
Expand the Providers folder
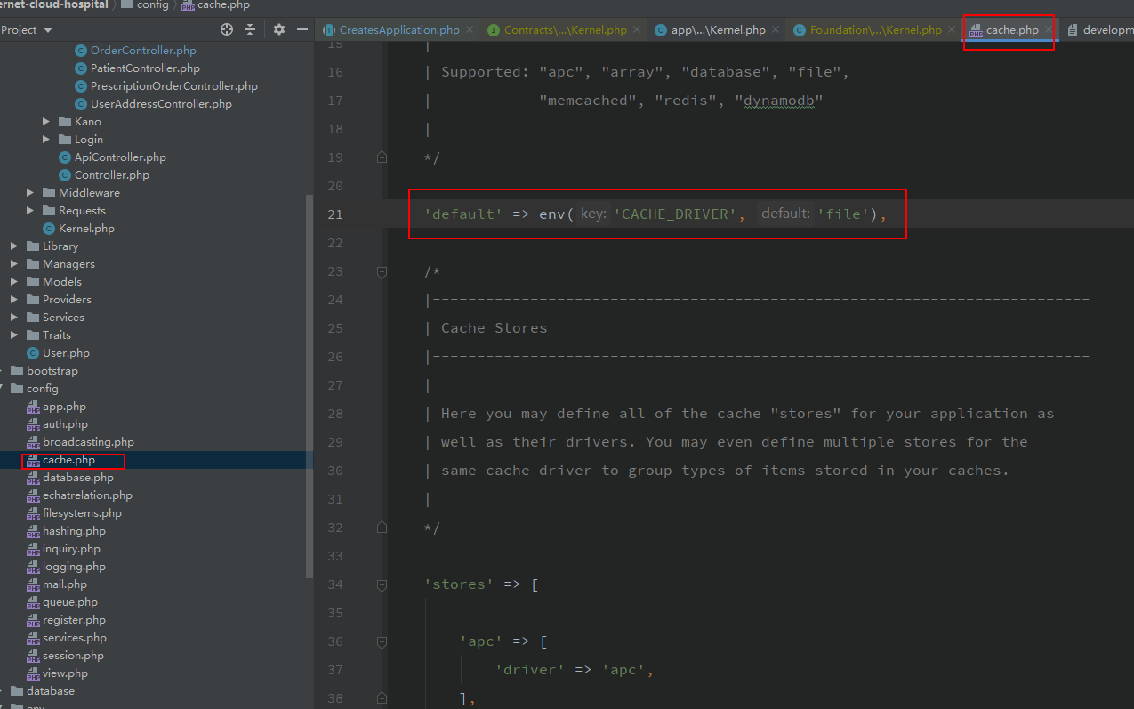[x=14, y=300]
